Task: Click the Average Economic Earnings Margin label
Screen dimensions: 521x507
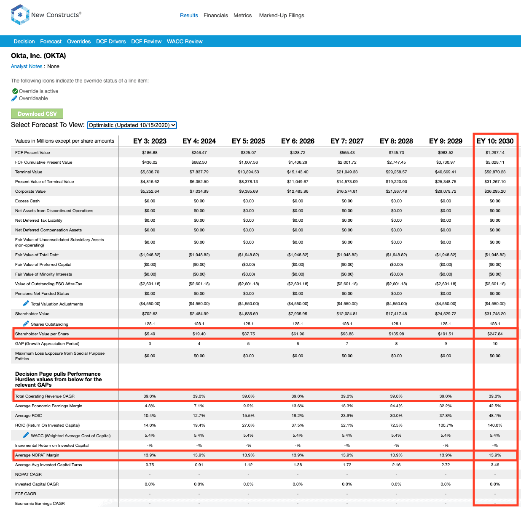Action: tap(48, 406)
